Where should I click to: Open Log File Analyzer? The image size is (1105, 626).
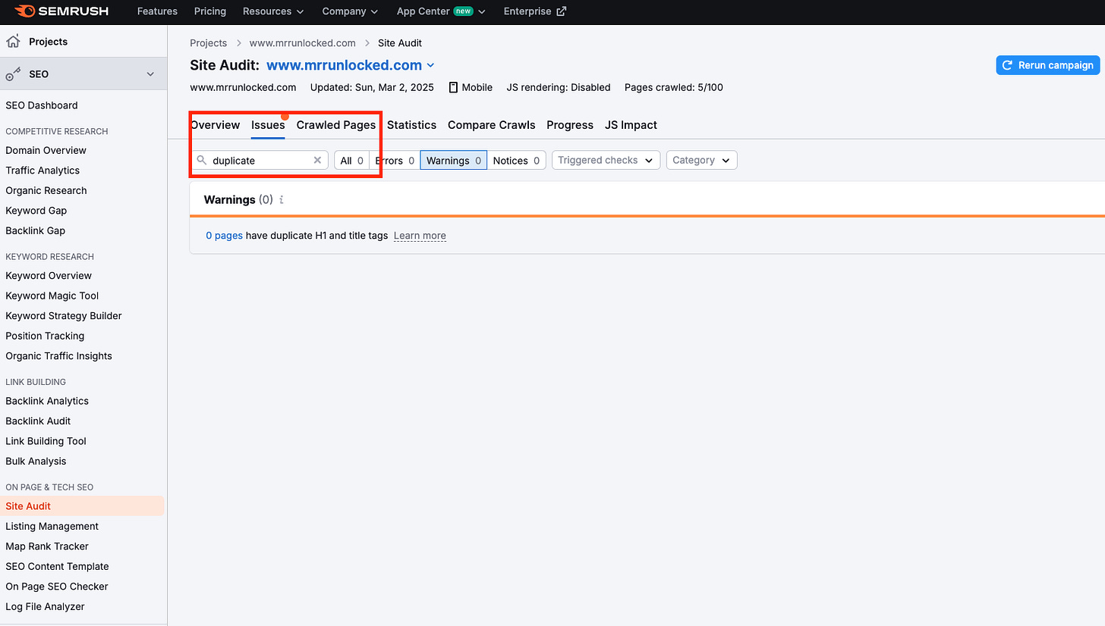(x=45, y=606)
